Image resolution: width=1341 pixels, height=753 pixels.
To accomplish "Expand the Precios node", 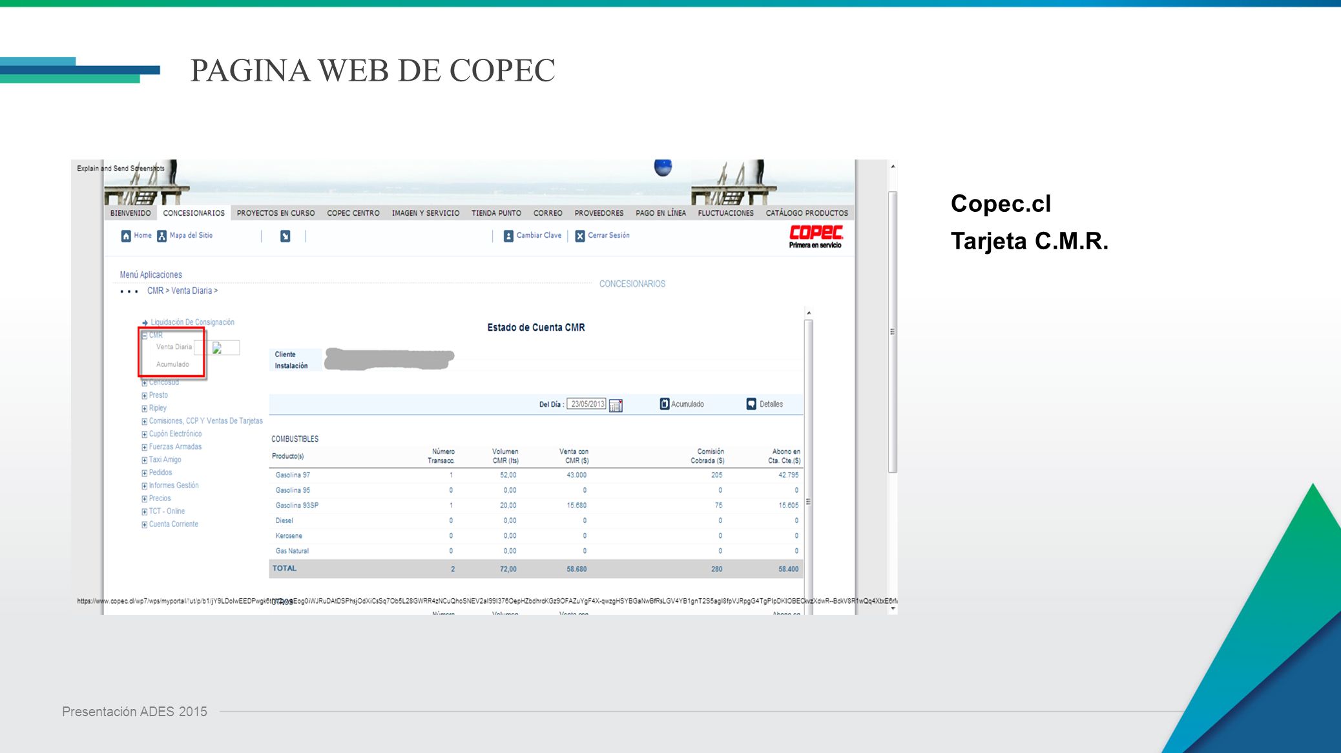I will [145, 499].
